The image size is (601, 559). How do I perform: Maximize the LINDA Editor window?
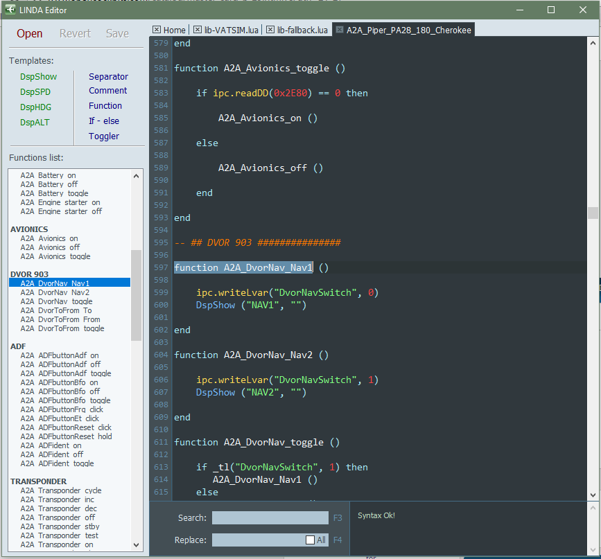pos(551,10)
